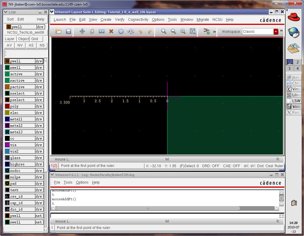The image size is (304, 236).
Task: Toggle NS no layers selectable
Action: coord(42,45)
